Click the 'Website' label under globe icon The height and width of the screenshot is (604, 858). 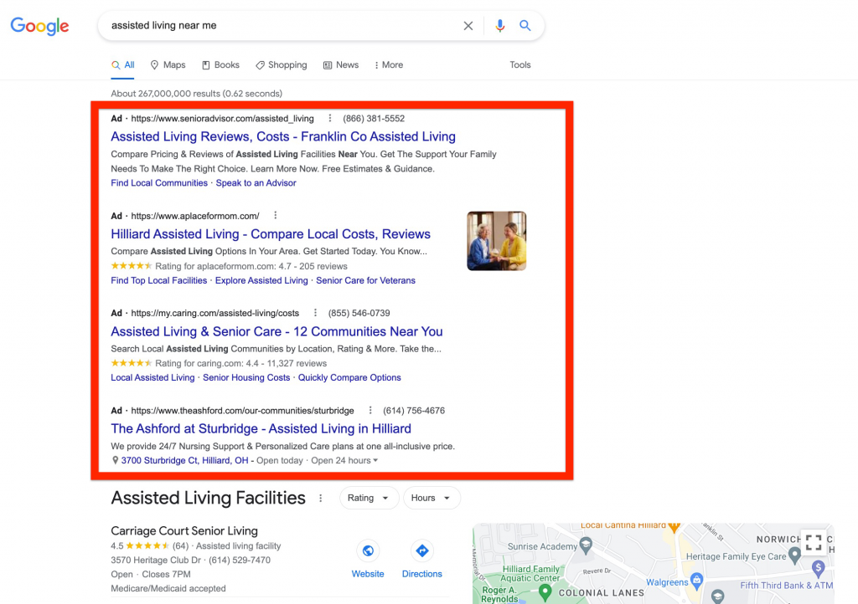(368, 574)
